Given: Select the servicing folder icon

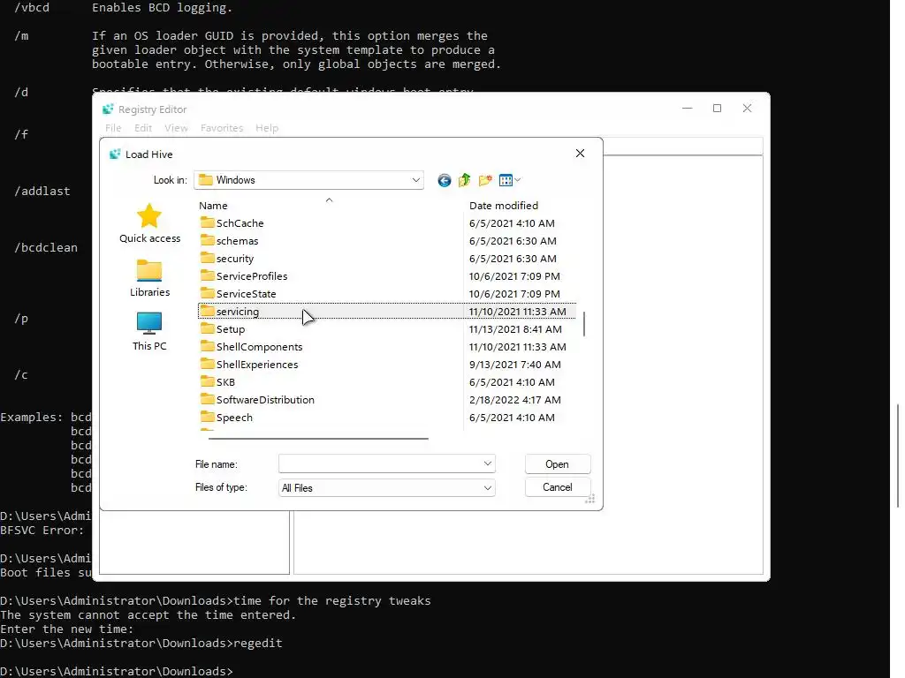Looking at the screenshot, I should (207, 312).
